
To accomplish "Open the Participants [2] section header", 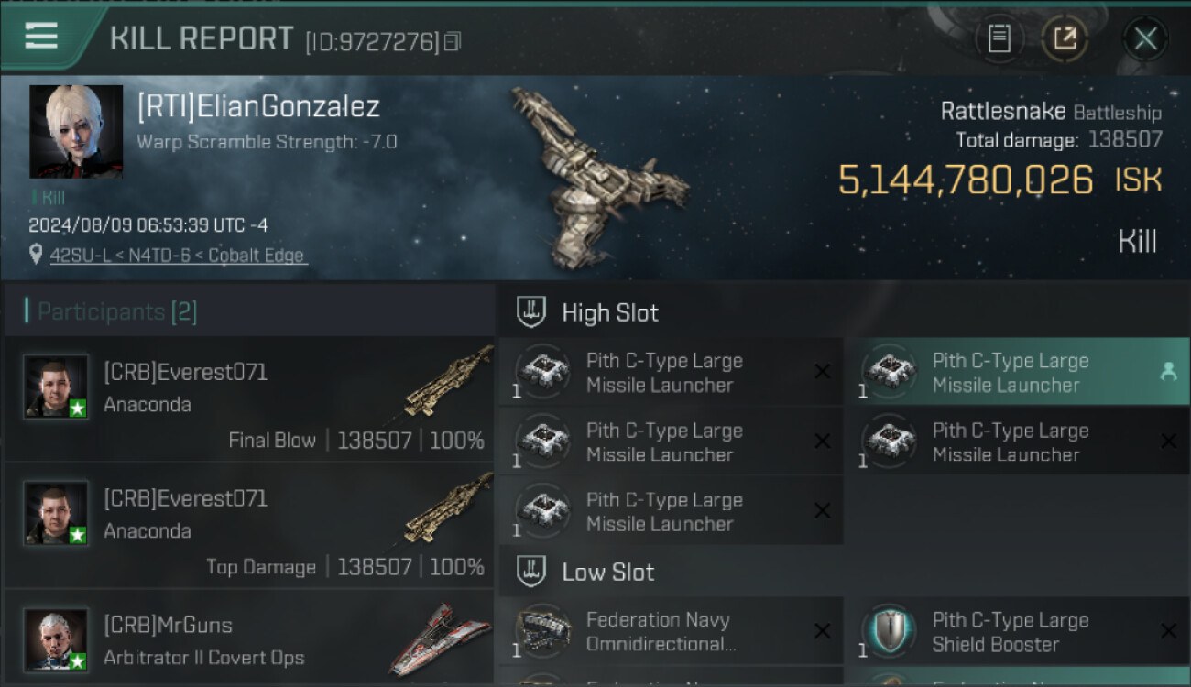I will point(117,311).
